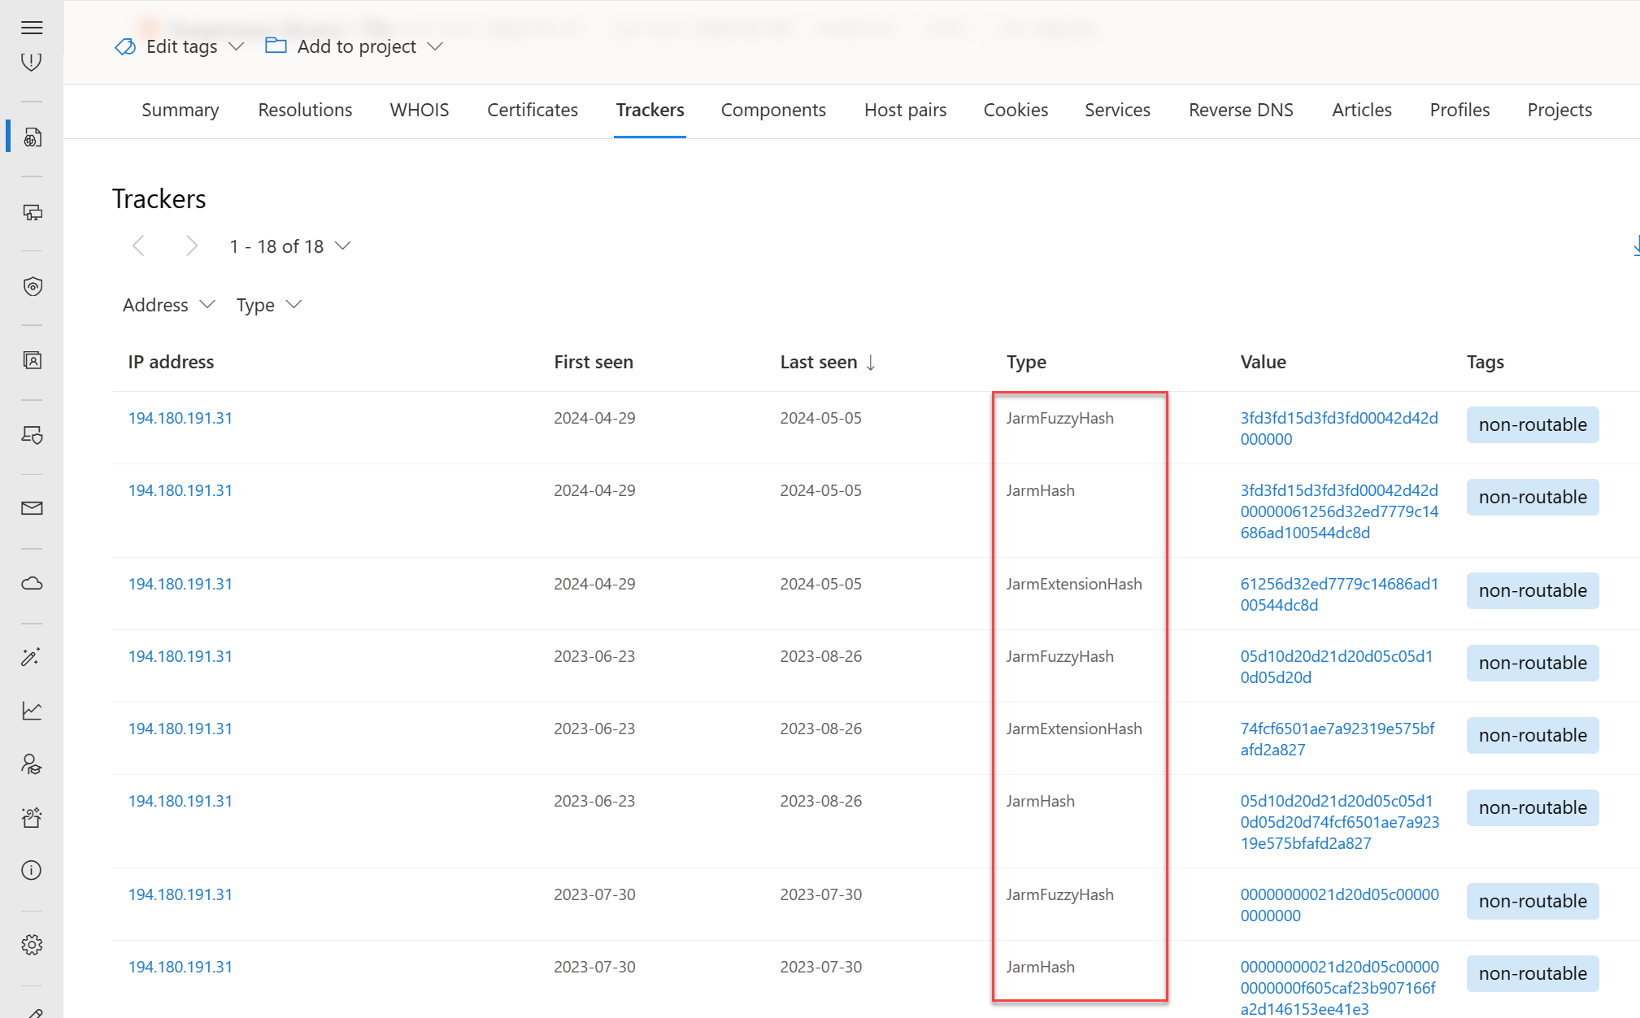Open the Type filter dropdown
Screen dimensions: 1640x1018
click(268, 305)
